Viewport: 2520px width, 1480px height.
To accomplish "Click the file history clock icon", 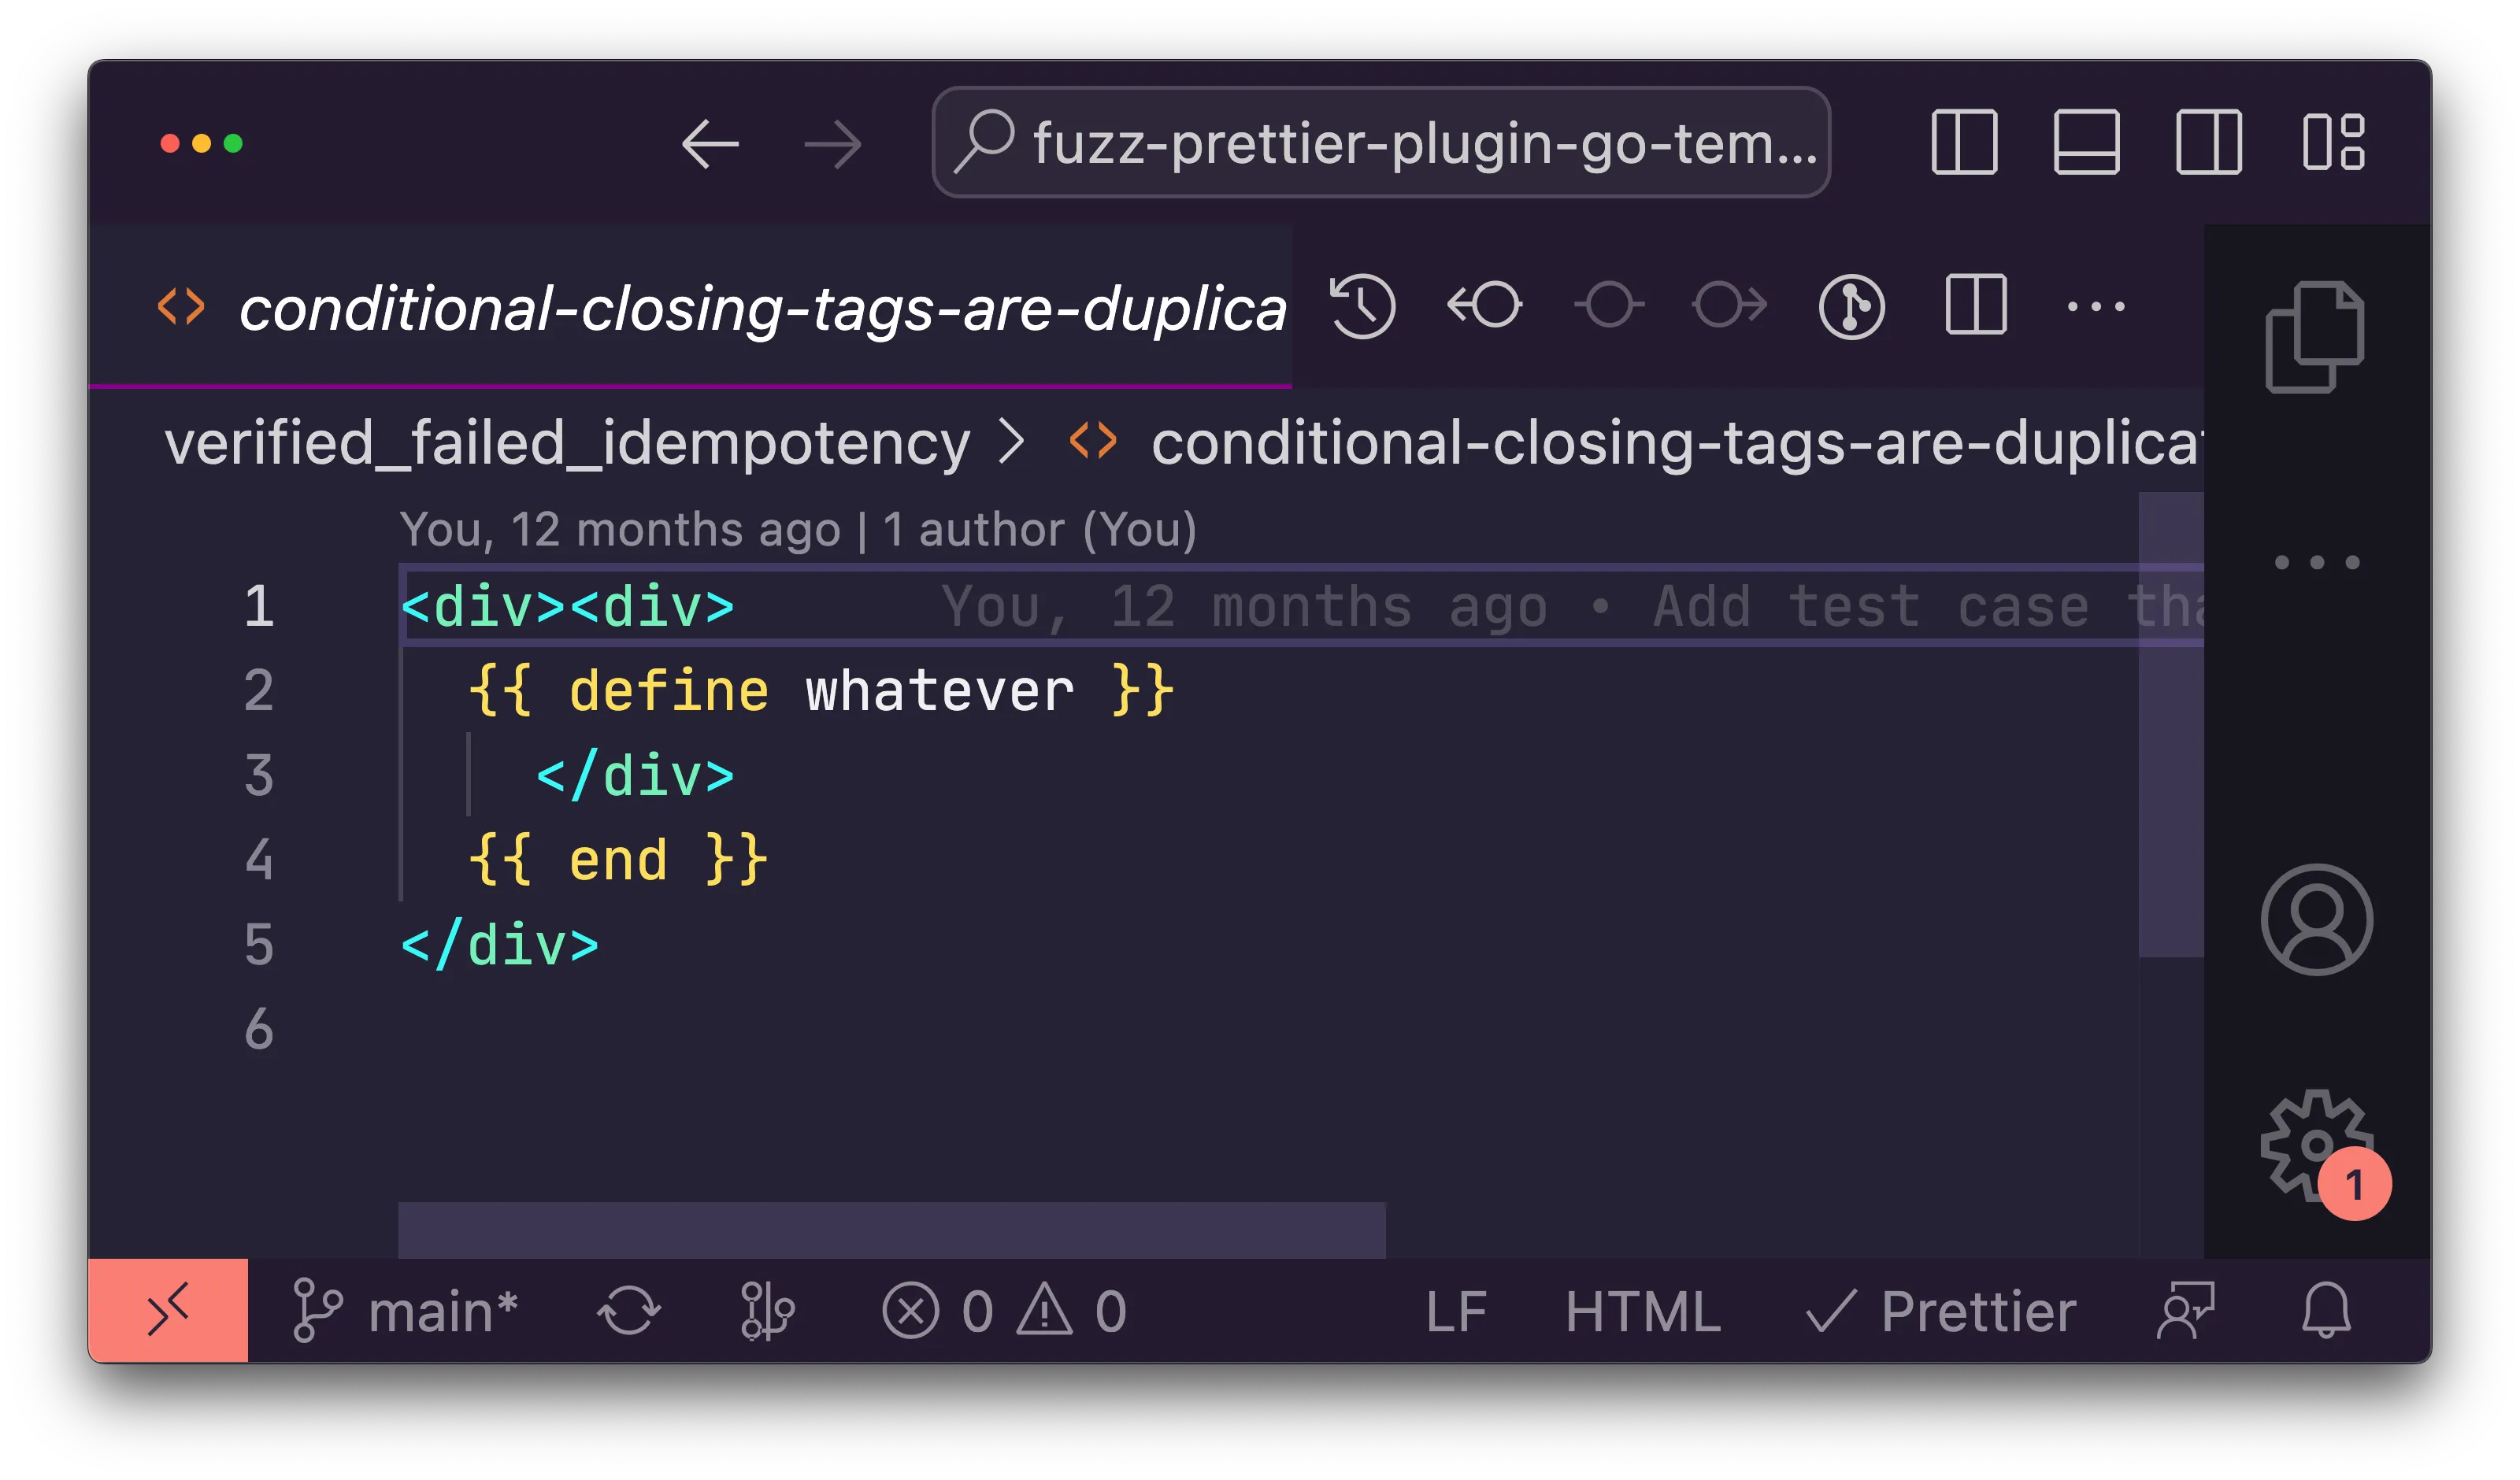I will [1362, 306].
